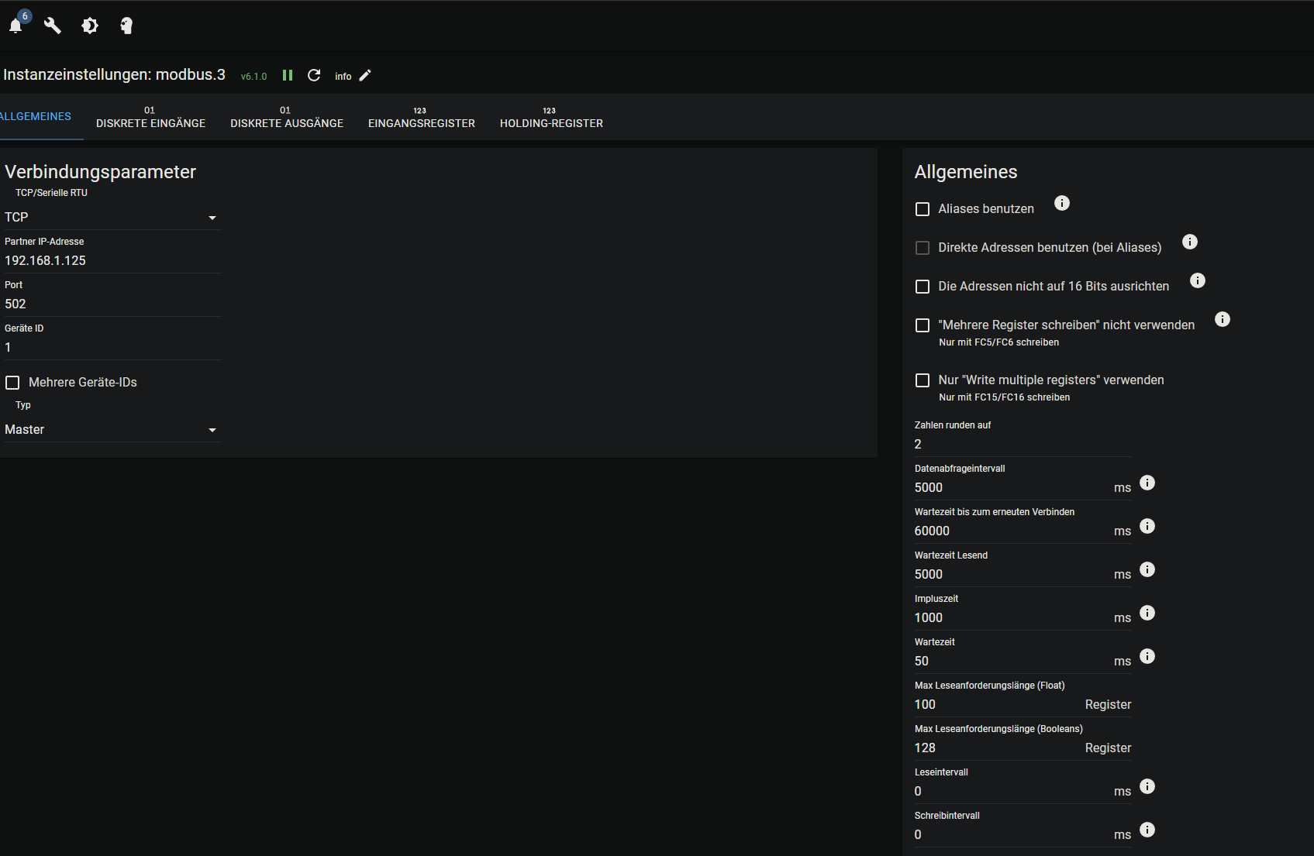The width and height of the screenshot is (1314, 856).
Task: Edit Max Leseanforderungslänge (Float) value 100
Action: click(x=998, y=705)
